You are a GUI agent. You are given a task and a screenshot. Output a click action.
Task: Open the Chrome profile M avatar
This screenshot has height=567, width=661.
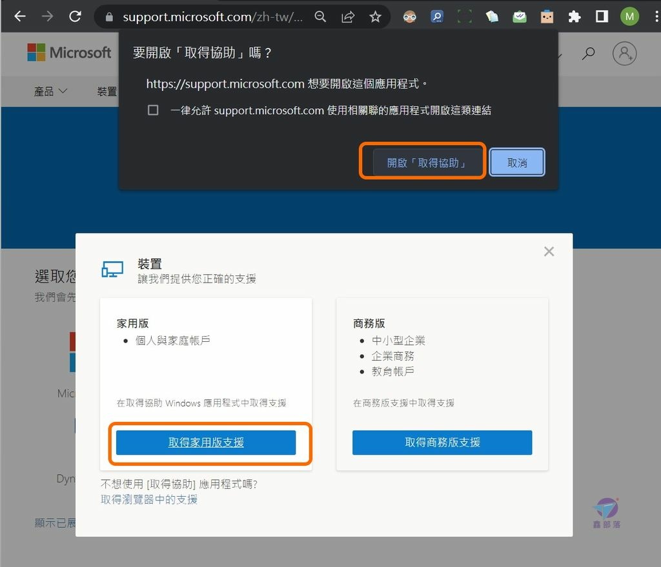(x=629, y=17)
